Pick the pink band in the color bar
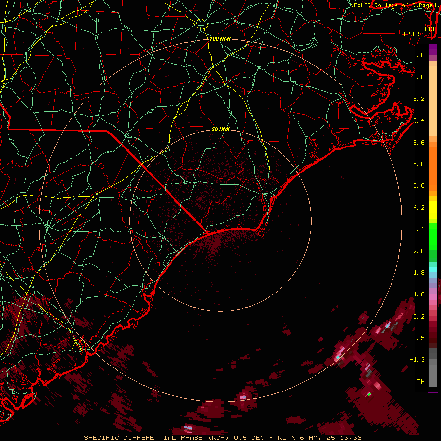The width and height of the screenshot is (441, 441). [x=433, y=297]
